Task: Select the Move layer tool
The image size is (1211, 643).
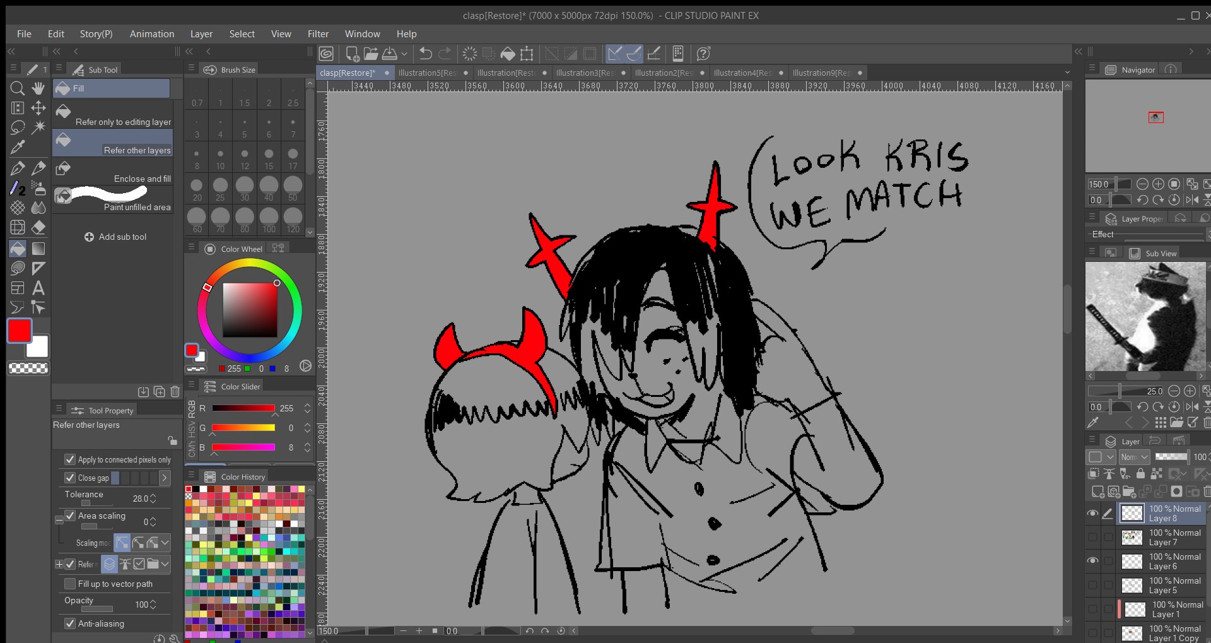Action: point(38,108)
